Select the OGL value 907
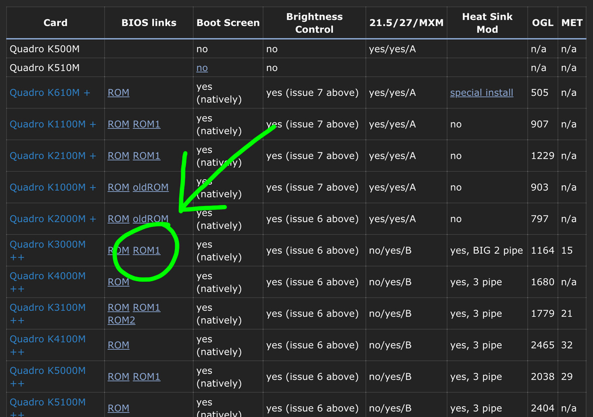 click(540, 124)
